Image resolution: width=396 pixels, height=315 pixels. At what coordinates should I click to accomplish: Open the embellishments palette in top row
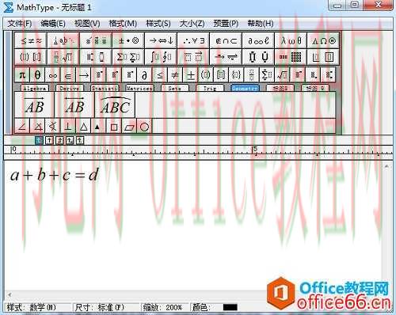[x=96, y=40]
